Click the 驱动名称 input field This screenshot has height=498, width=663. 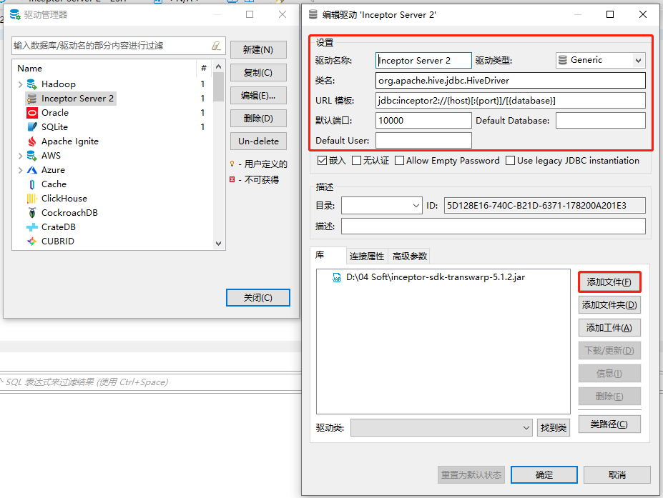tap(423, 61)
